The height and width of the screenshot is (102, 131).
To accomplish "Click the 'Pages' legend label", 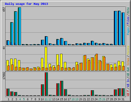I will point(128,31).
